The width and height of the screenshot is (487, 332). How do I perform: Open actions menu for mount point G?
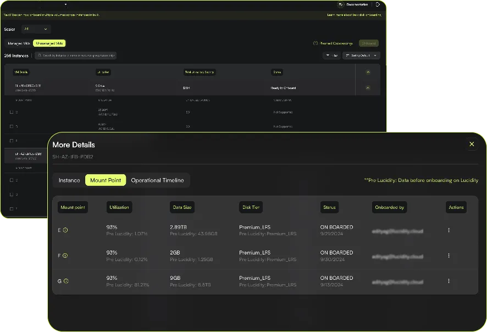(x=449, y=281)
